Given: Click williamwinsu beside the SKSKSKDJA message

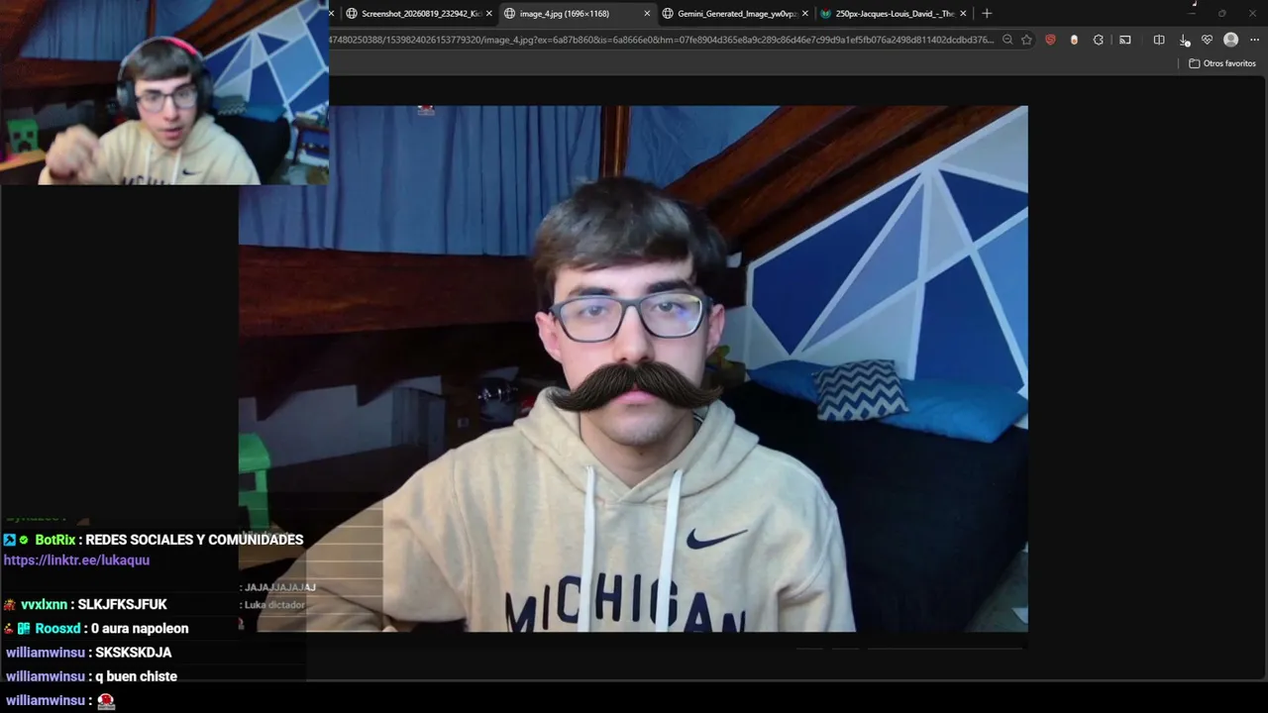Looking at the screenshot, I should (x=46, y=653).
